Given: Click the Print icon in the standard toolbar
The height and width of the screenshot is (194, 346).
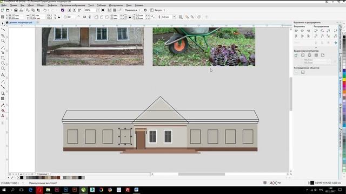Looking at the screenshot, I should (x=21, y=10).
